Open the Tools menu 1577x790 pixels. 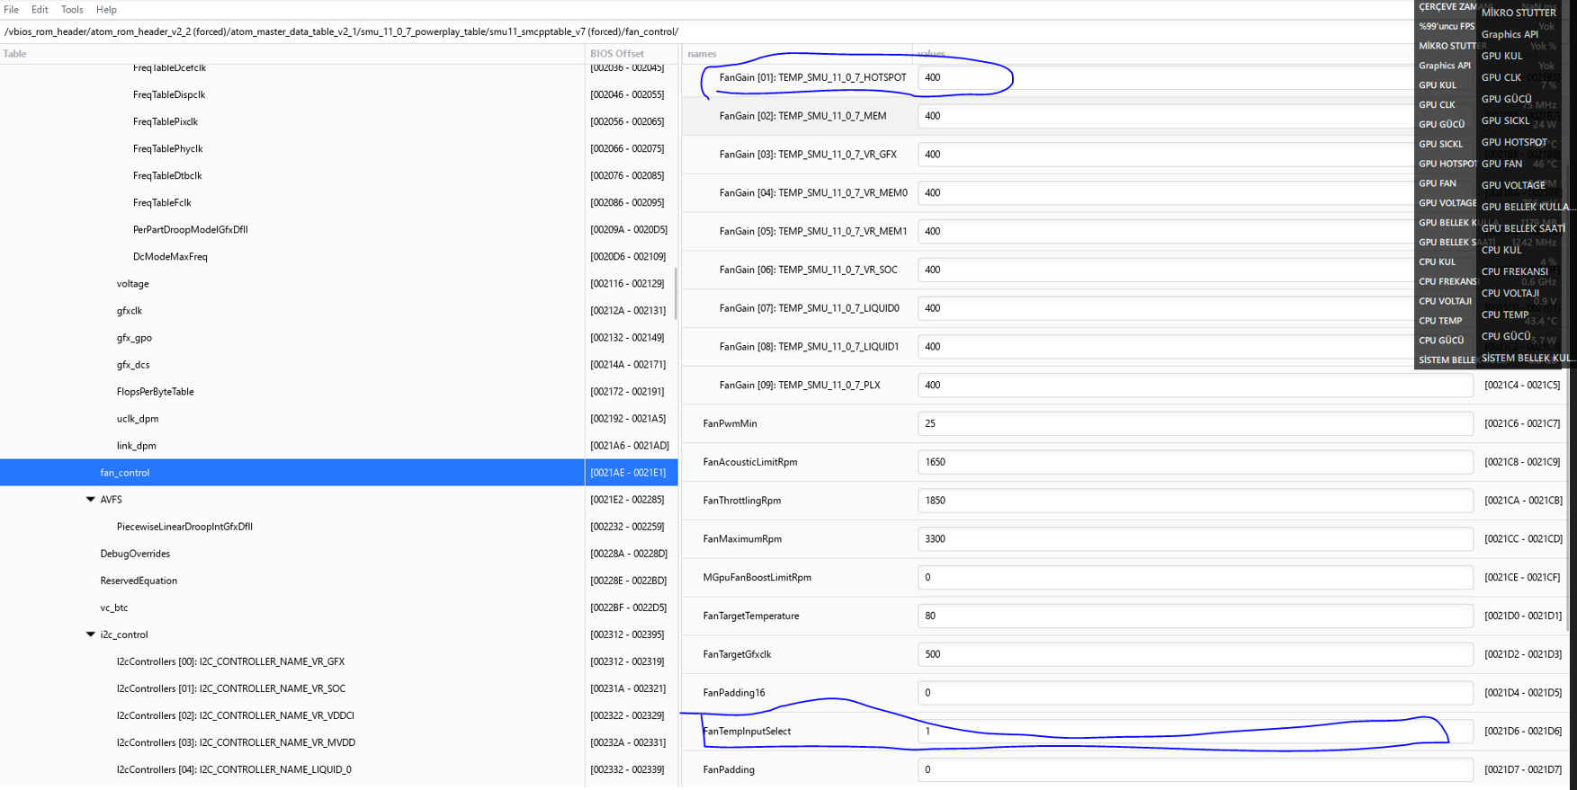(72, 9)
